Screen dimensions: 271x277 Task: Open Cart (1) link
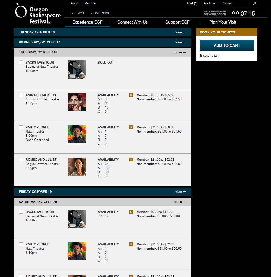[192, 3]
